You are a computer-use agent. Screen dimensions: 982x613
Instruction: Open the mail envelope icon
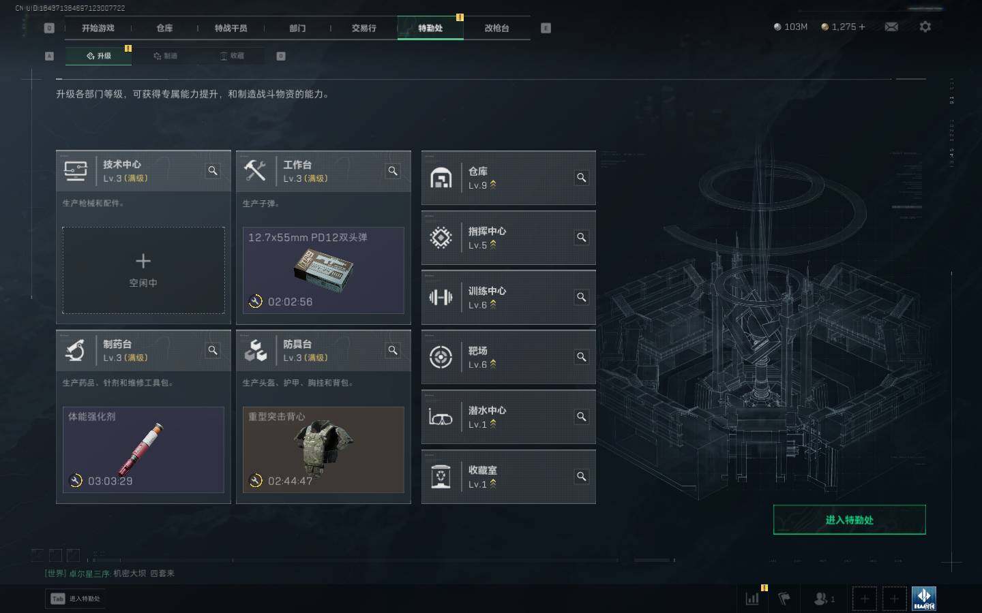pyautogui.click(x=891, y=27)
